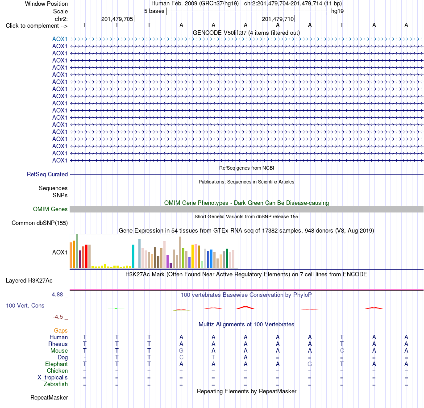Click the 100 Vert. Cons track label

[x=25, y=305]
